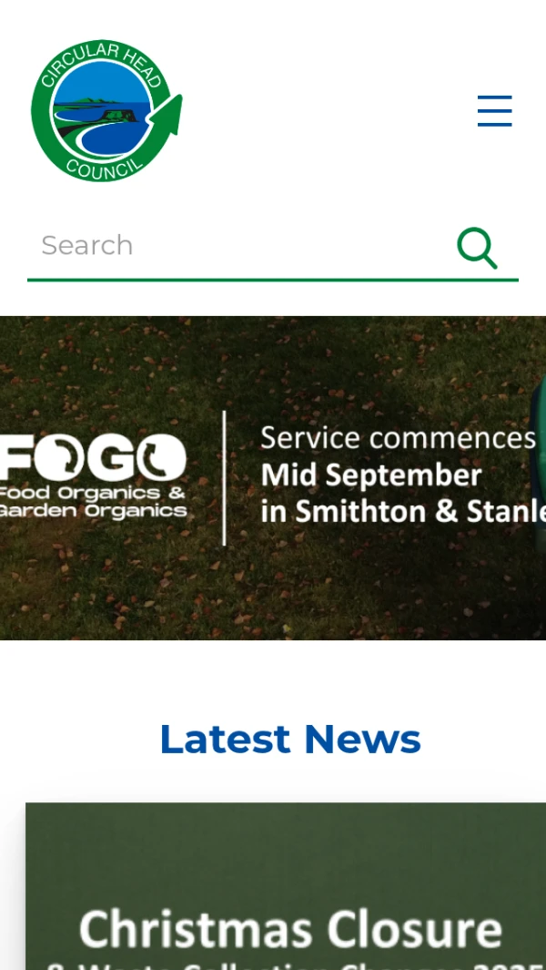The width and height of the screenshot is (546, 970).
Task: Click 'in Smithton & Stanley' banner text
Action: coord(403,512)
